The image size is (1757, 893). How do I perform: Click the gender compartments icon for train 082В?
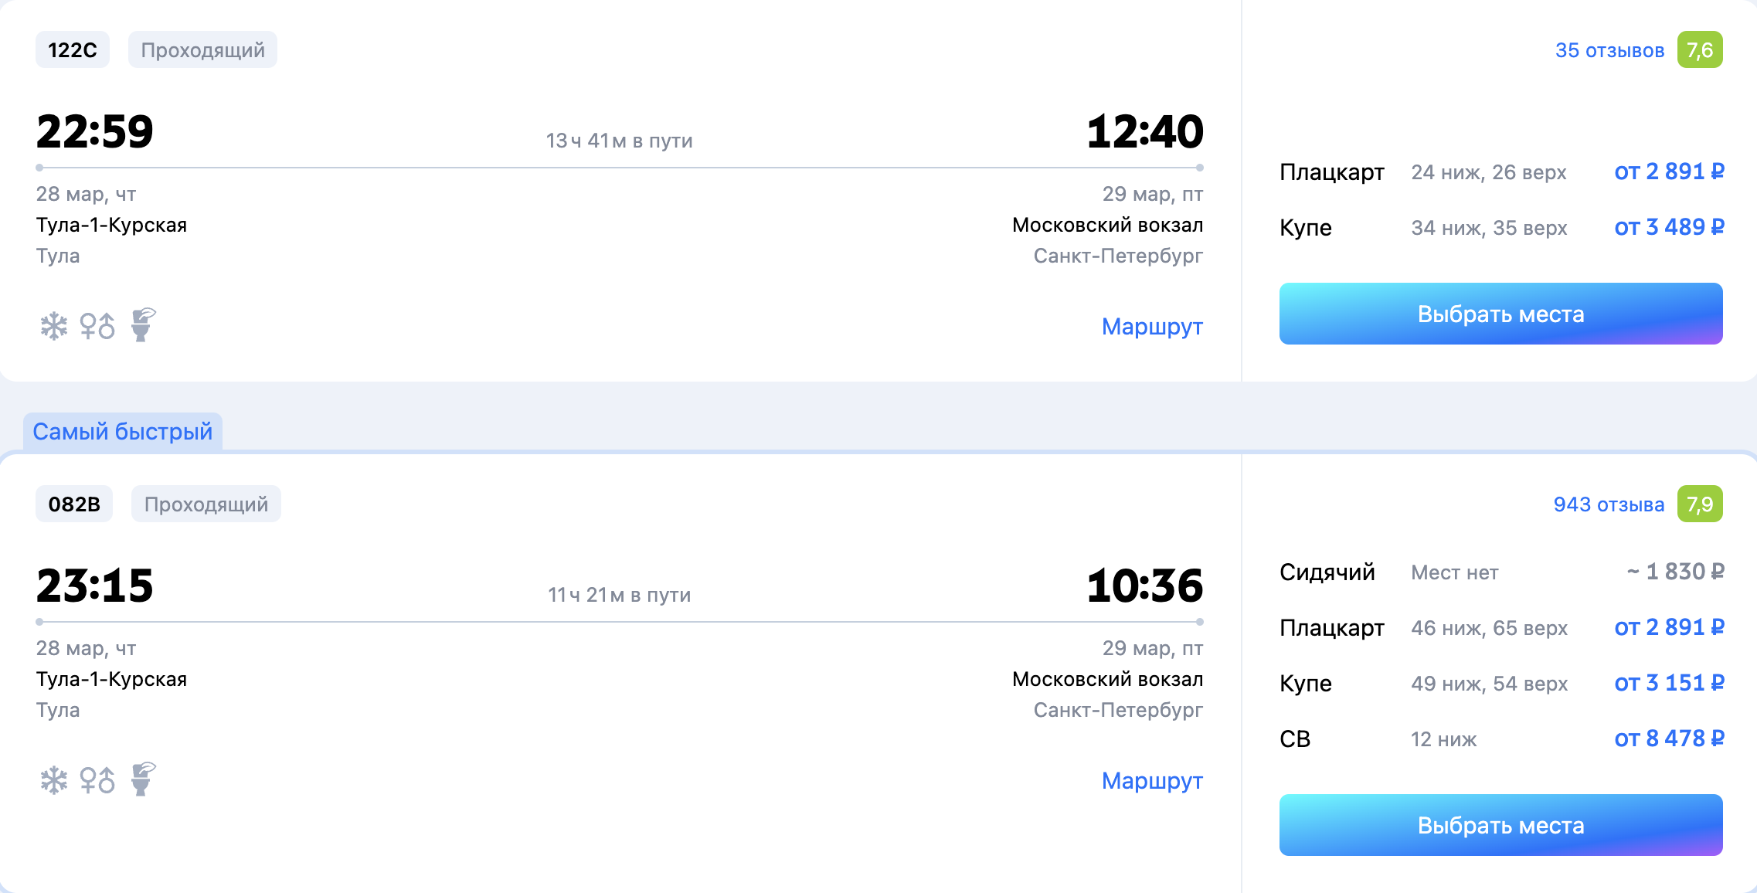(x=97, y=780)
